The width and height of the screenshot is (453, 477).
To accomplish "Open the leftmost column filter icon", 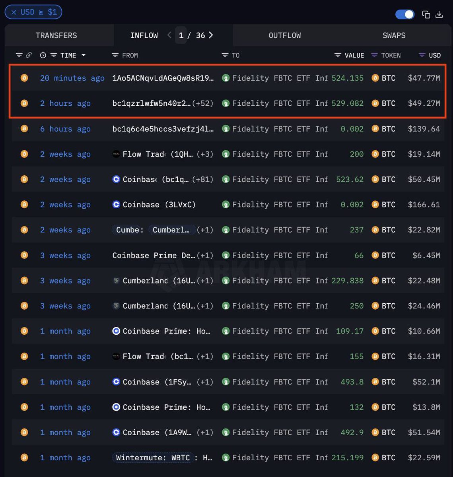I will 19,55.
